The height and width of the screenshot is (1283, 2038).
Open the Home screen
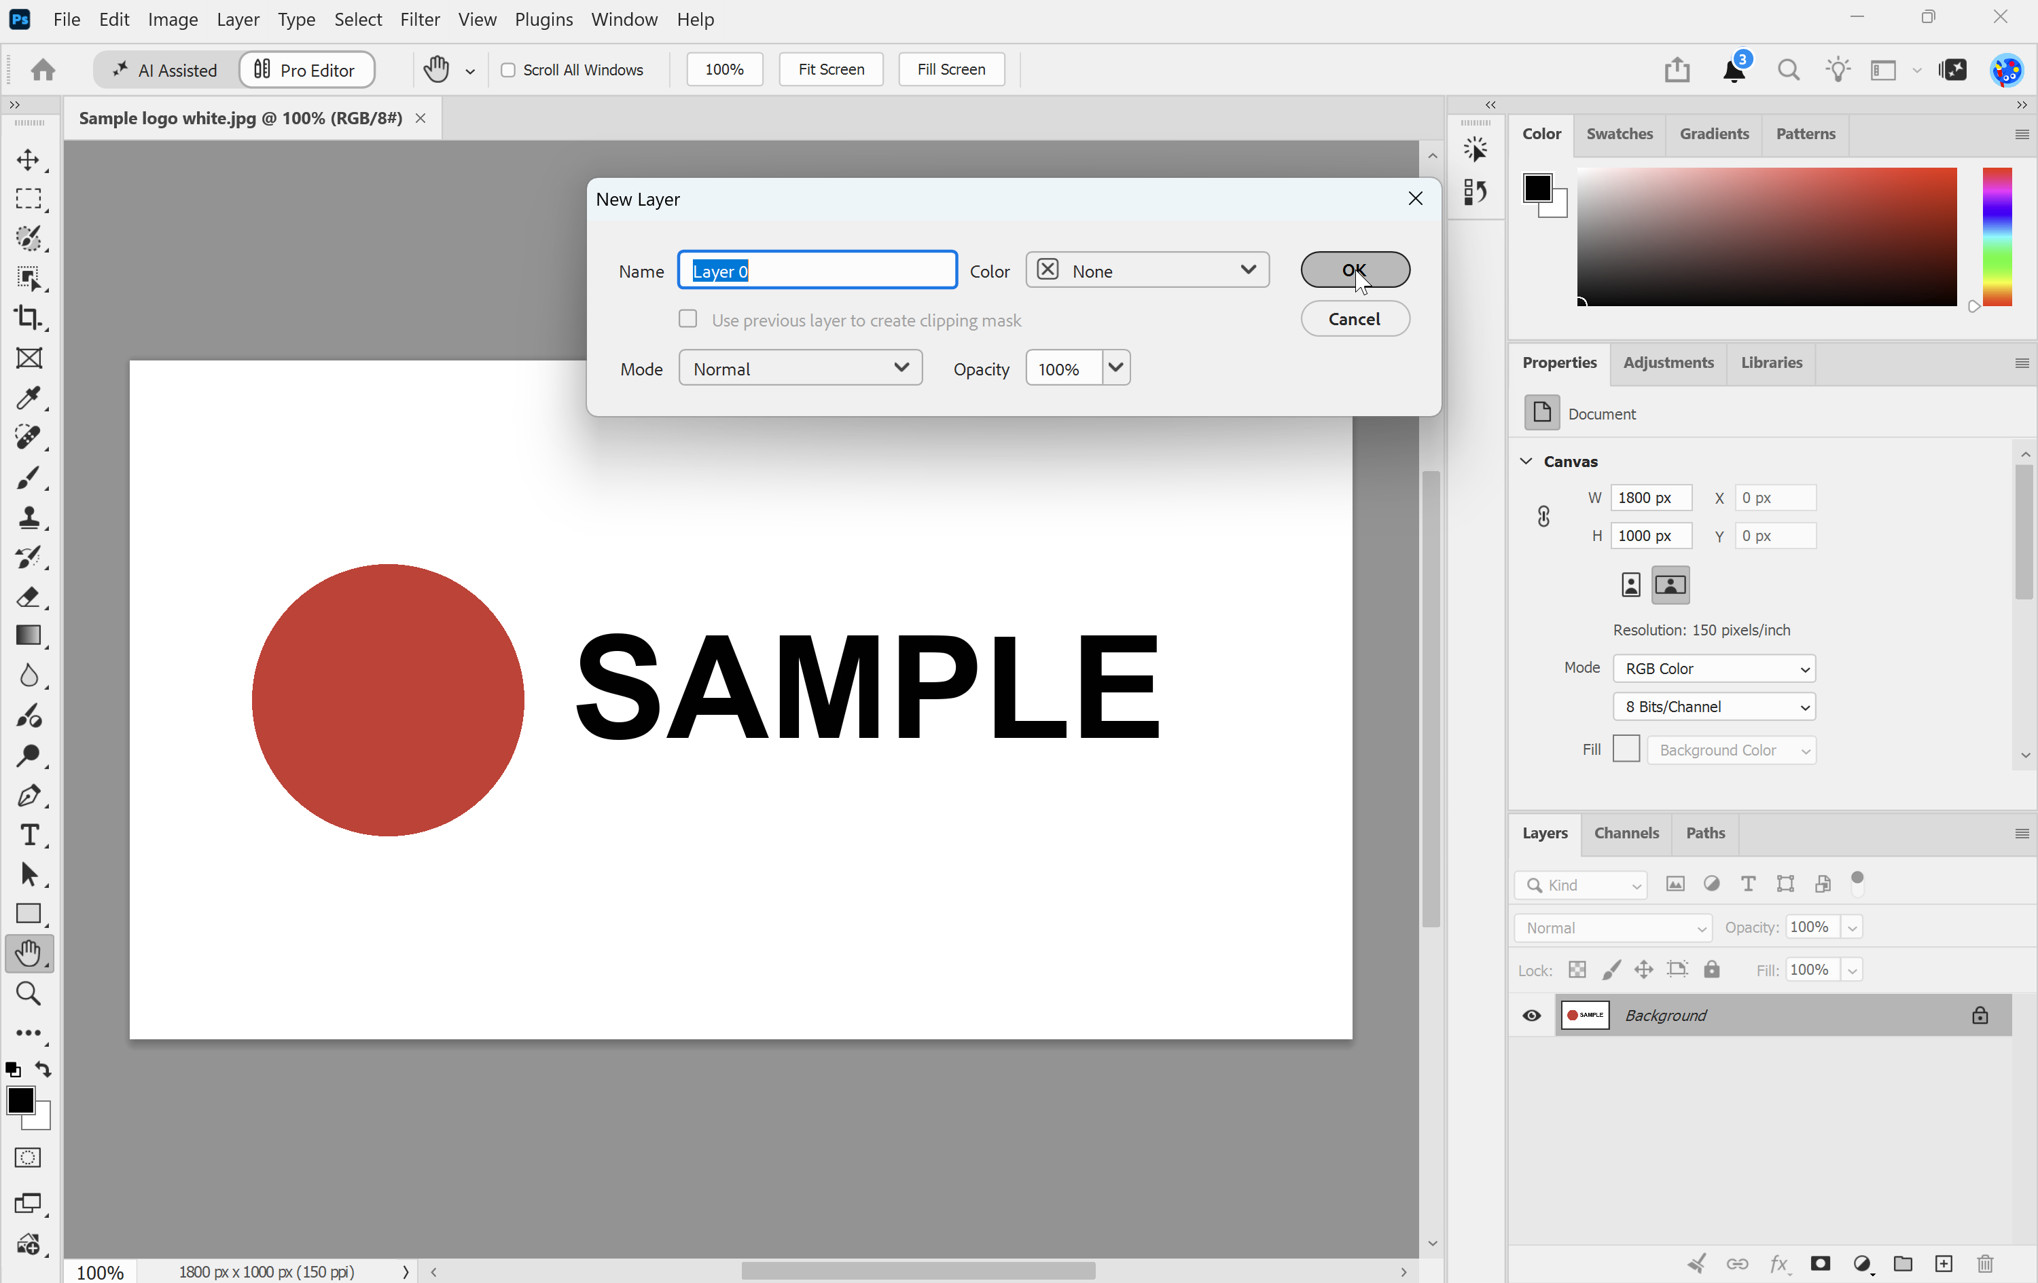(x=43, y=69)
